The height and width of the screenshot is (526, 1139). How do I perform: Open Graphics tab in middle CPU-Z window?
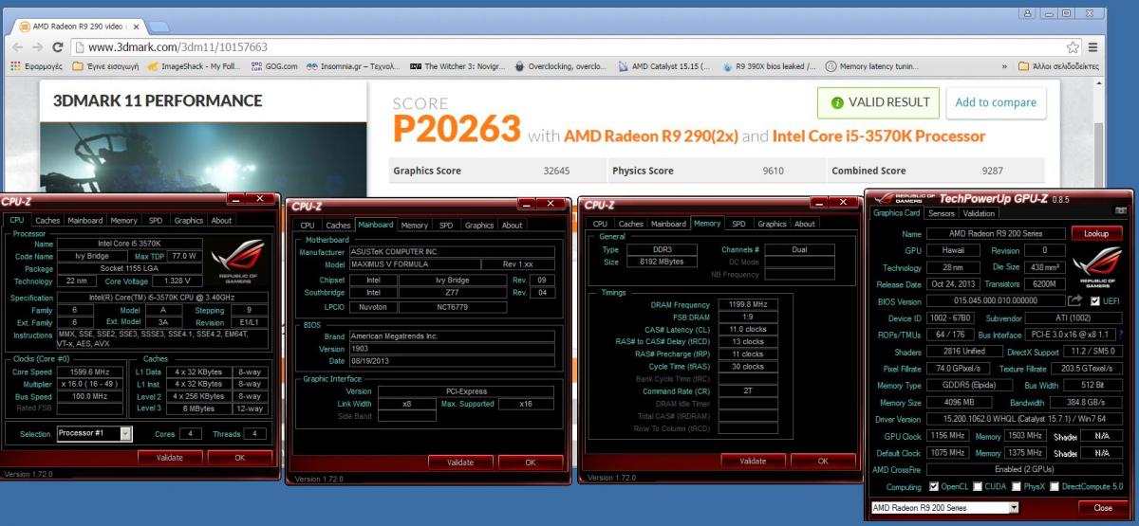[479, 225]
